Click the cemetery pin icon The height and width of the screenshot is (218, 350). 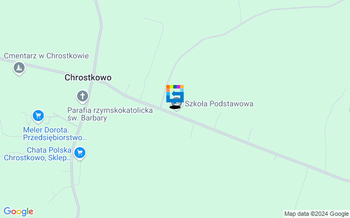tap(19, 68)
